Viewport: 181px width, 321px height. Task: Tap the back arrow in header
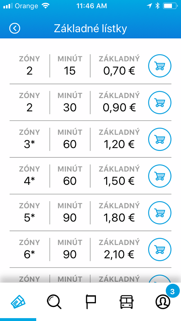[15, 28]
